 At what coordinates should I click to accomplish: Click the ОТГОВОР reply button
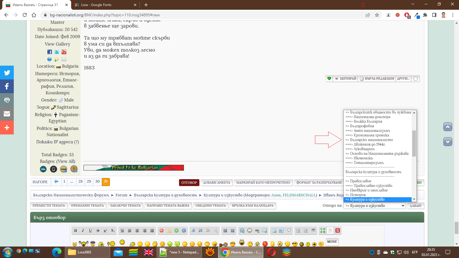coord(189,183)
